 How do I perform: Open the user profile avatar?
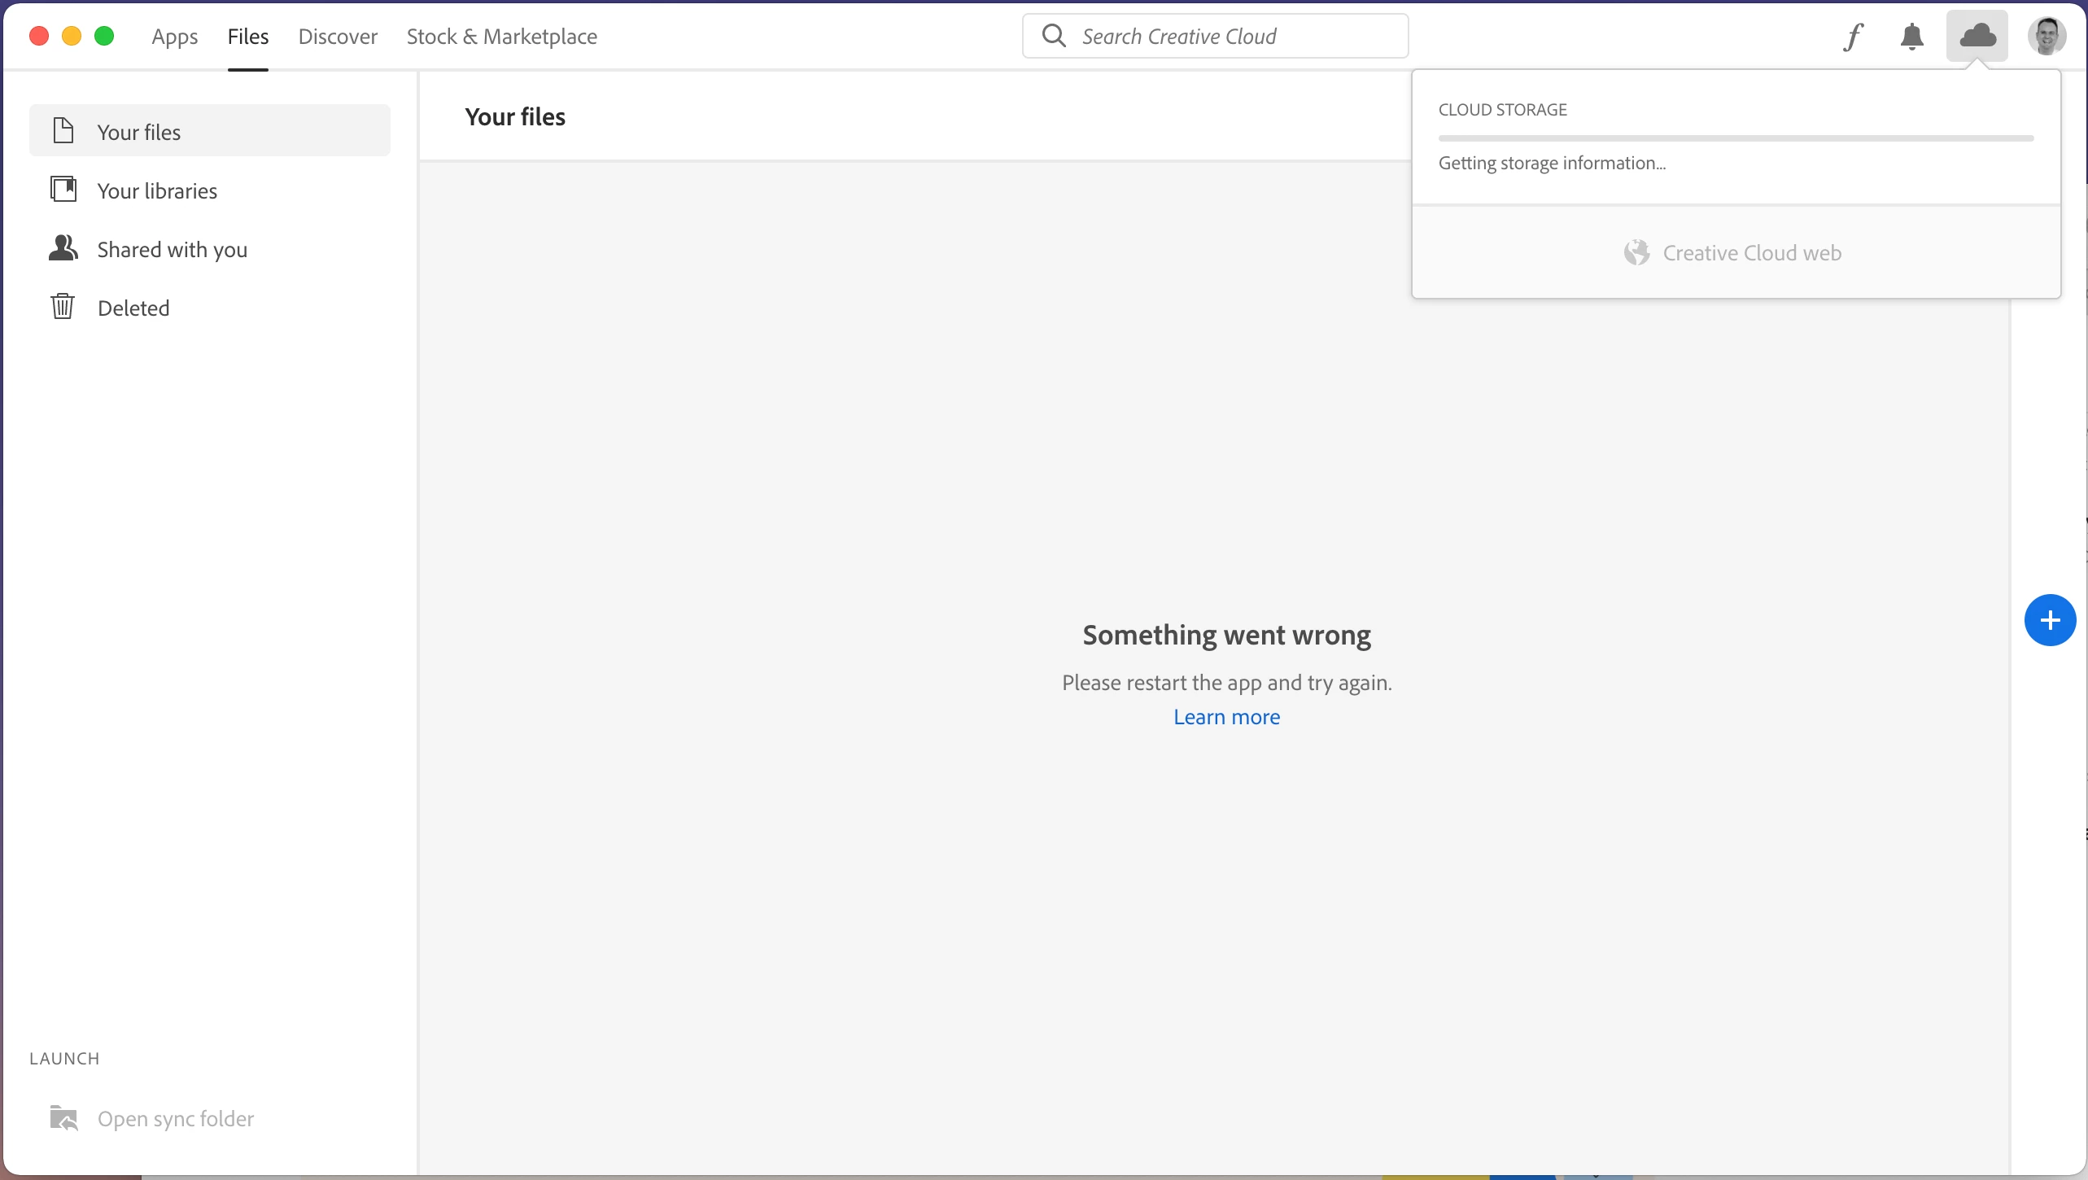[x=2047, y=37]
